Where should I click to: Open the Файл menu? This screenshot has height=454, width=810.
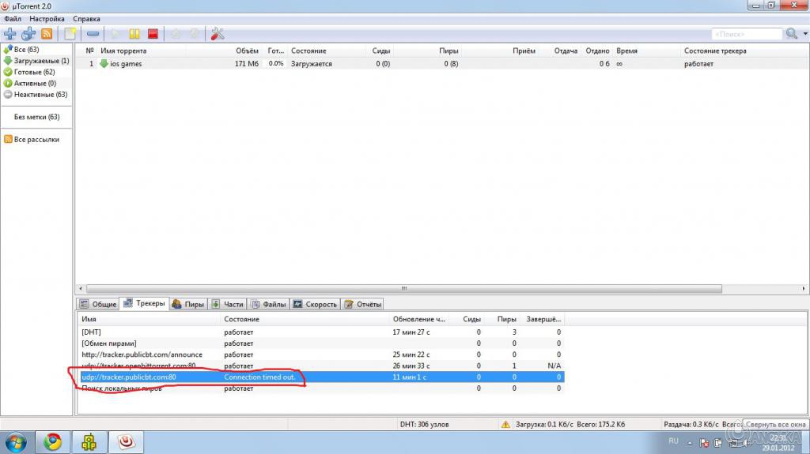coord(12,18)
